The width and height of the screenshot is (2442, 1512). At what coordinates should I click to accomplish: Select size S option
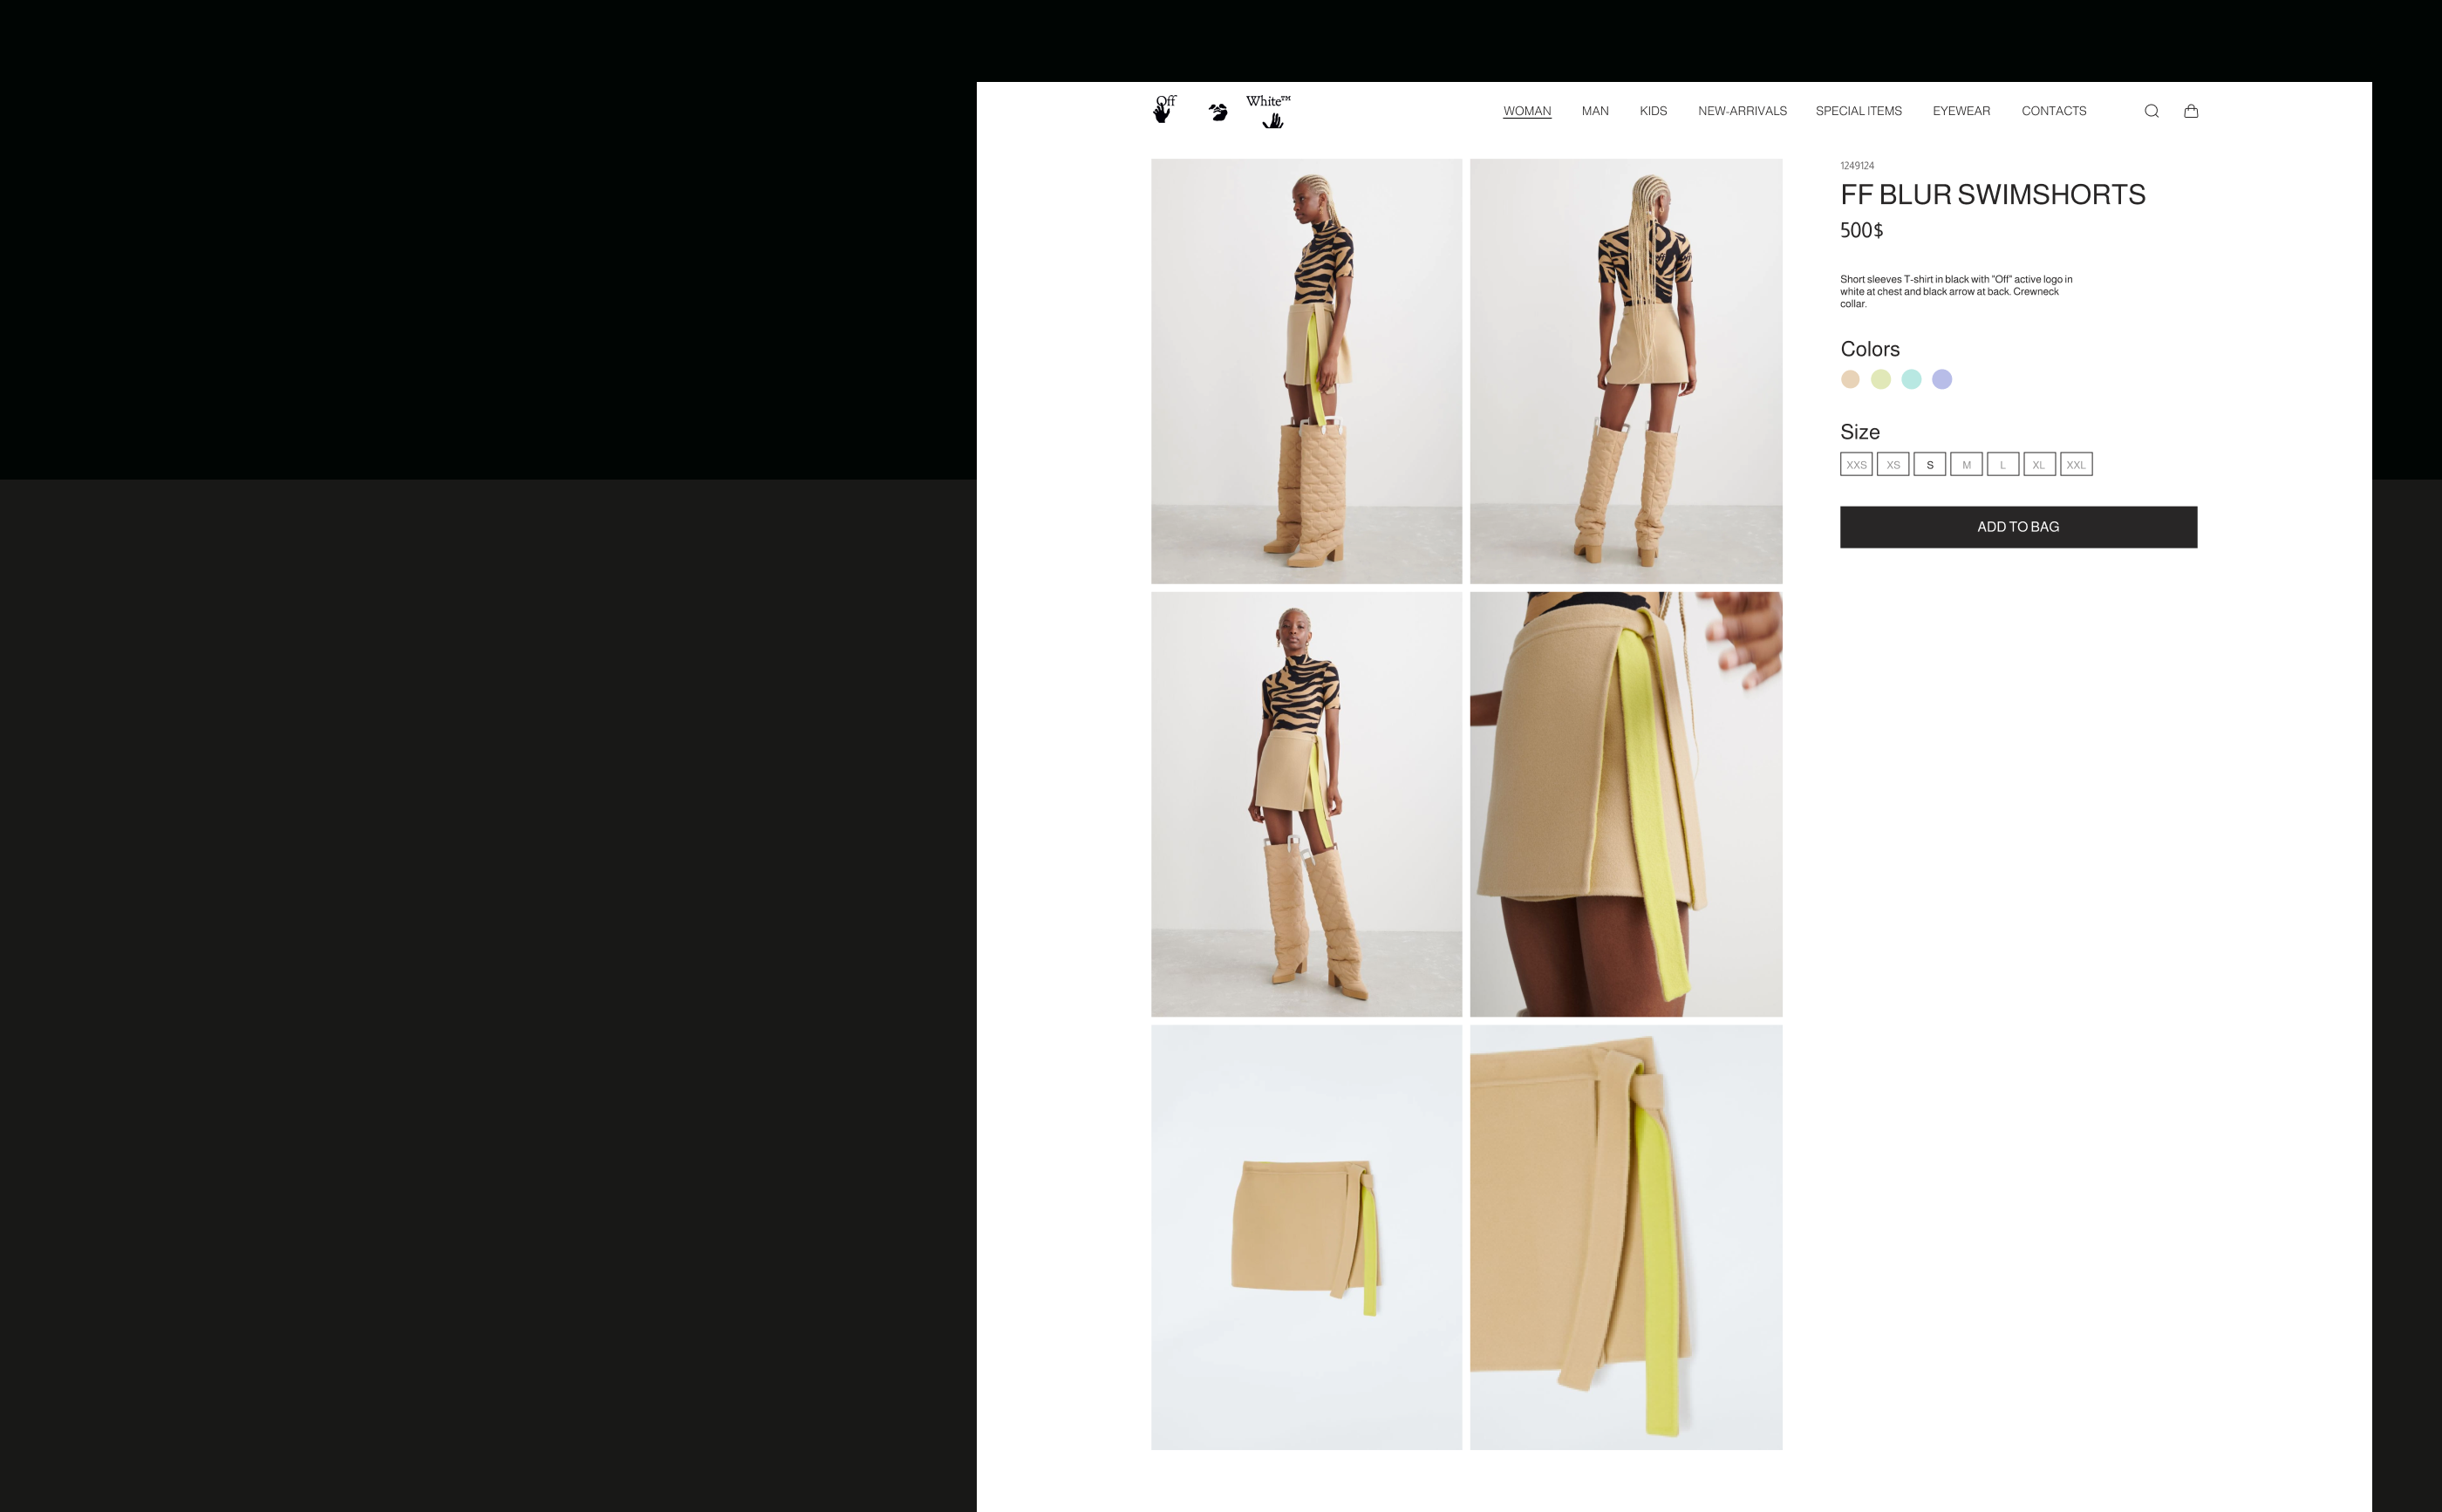point(1929,465)
